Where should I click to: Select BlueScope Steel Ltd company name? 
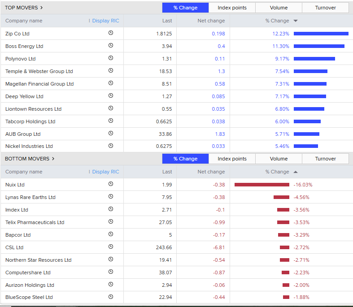coord(29,297)
